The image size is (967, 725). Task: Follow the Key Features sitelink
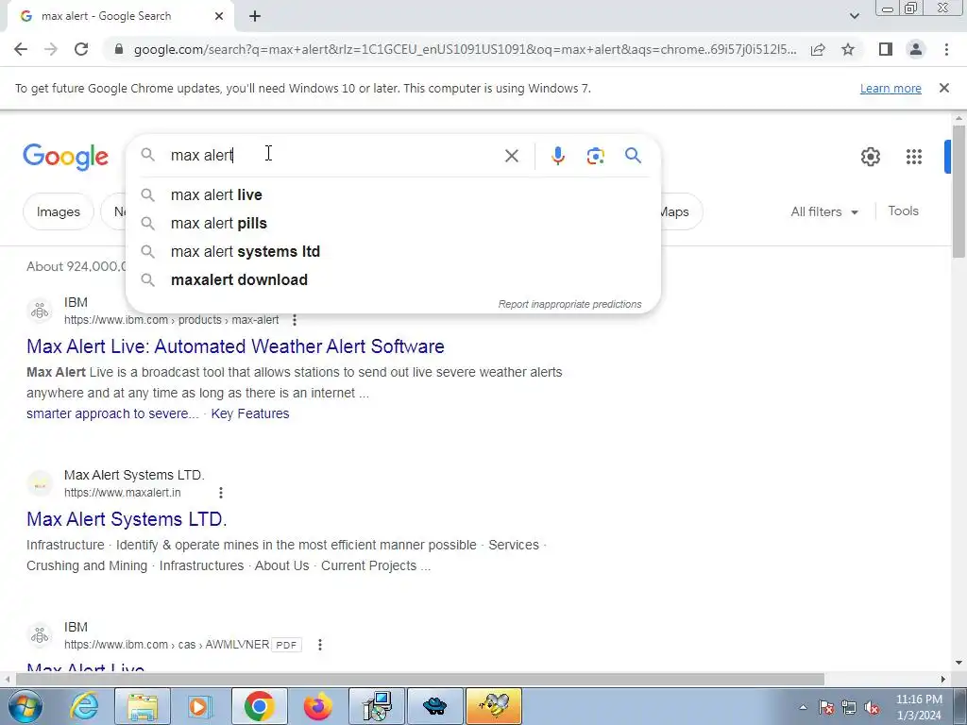[249, 413]
